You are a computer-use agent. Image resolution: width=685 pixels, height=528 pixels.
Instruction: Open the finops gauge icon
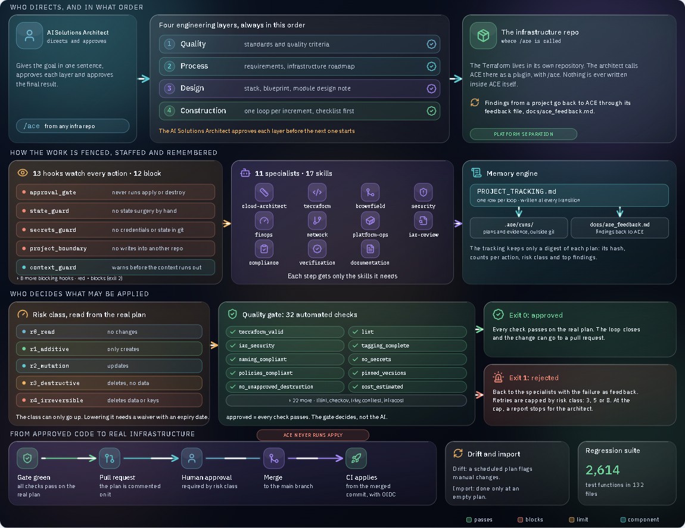tap(264, 220)
